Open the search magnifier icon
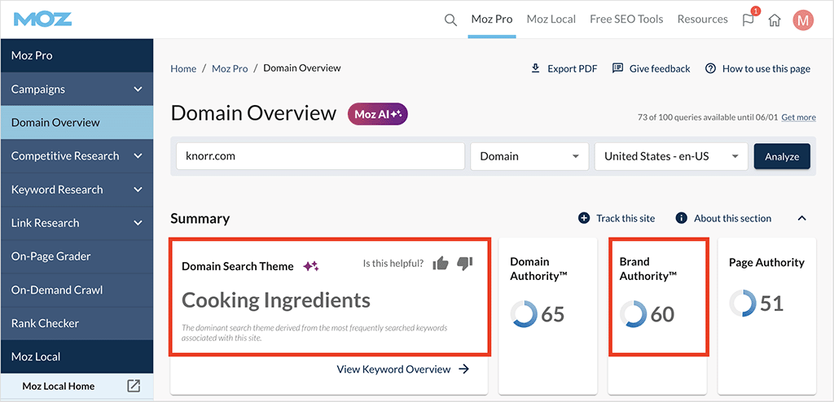The image size is (834, 402). 450,20
